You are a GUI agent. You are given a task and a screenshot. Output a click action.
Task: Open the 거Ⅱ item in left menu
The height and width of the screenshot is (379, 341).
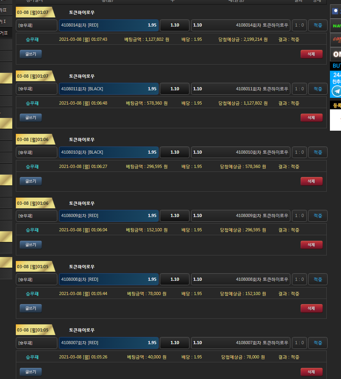click(x=5, y=33)
